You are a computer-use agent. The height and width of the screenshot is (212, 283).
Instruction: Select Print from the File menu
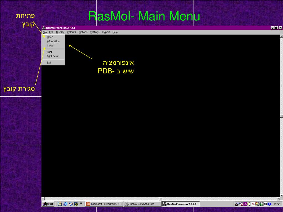53,52
